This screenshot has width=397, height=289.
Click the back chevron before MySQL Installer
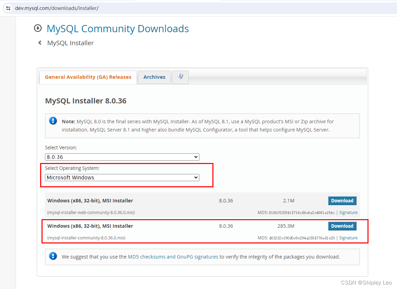pos(40,43)
